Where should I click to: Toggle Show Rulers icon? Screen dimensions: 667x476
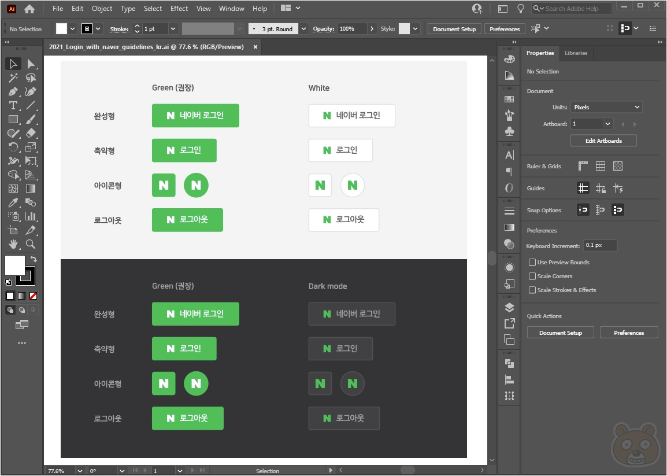pos(583,166)
